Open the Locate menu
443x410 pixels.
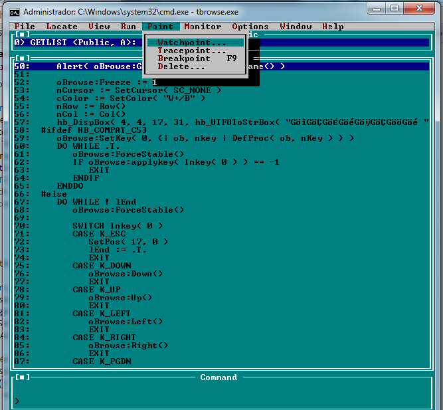62,27
